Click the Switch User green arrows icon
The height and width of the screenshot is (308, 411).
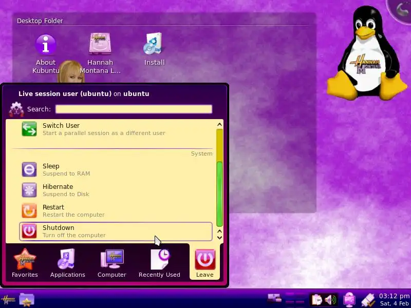click(x=29, y=129)
